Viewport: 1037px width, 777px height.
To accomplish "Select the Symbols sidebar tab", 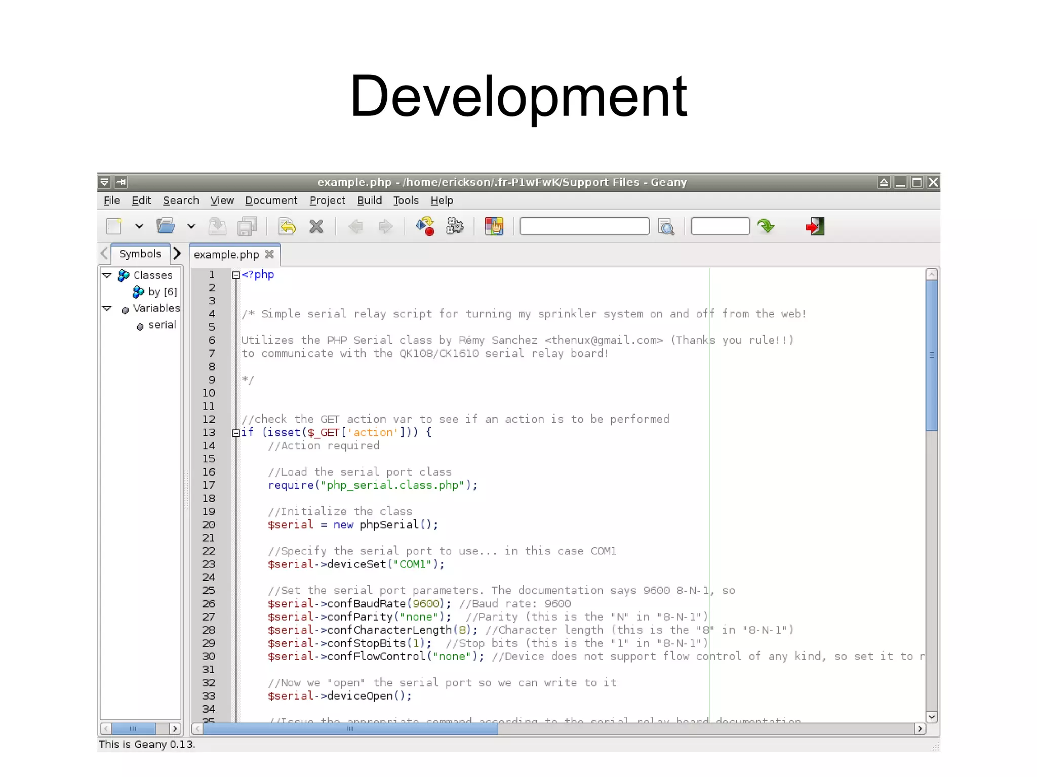I will pos(140,254).
